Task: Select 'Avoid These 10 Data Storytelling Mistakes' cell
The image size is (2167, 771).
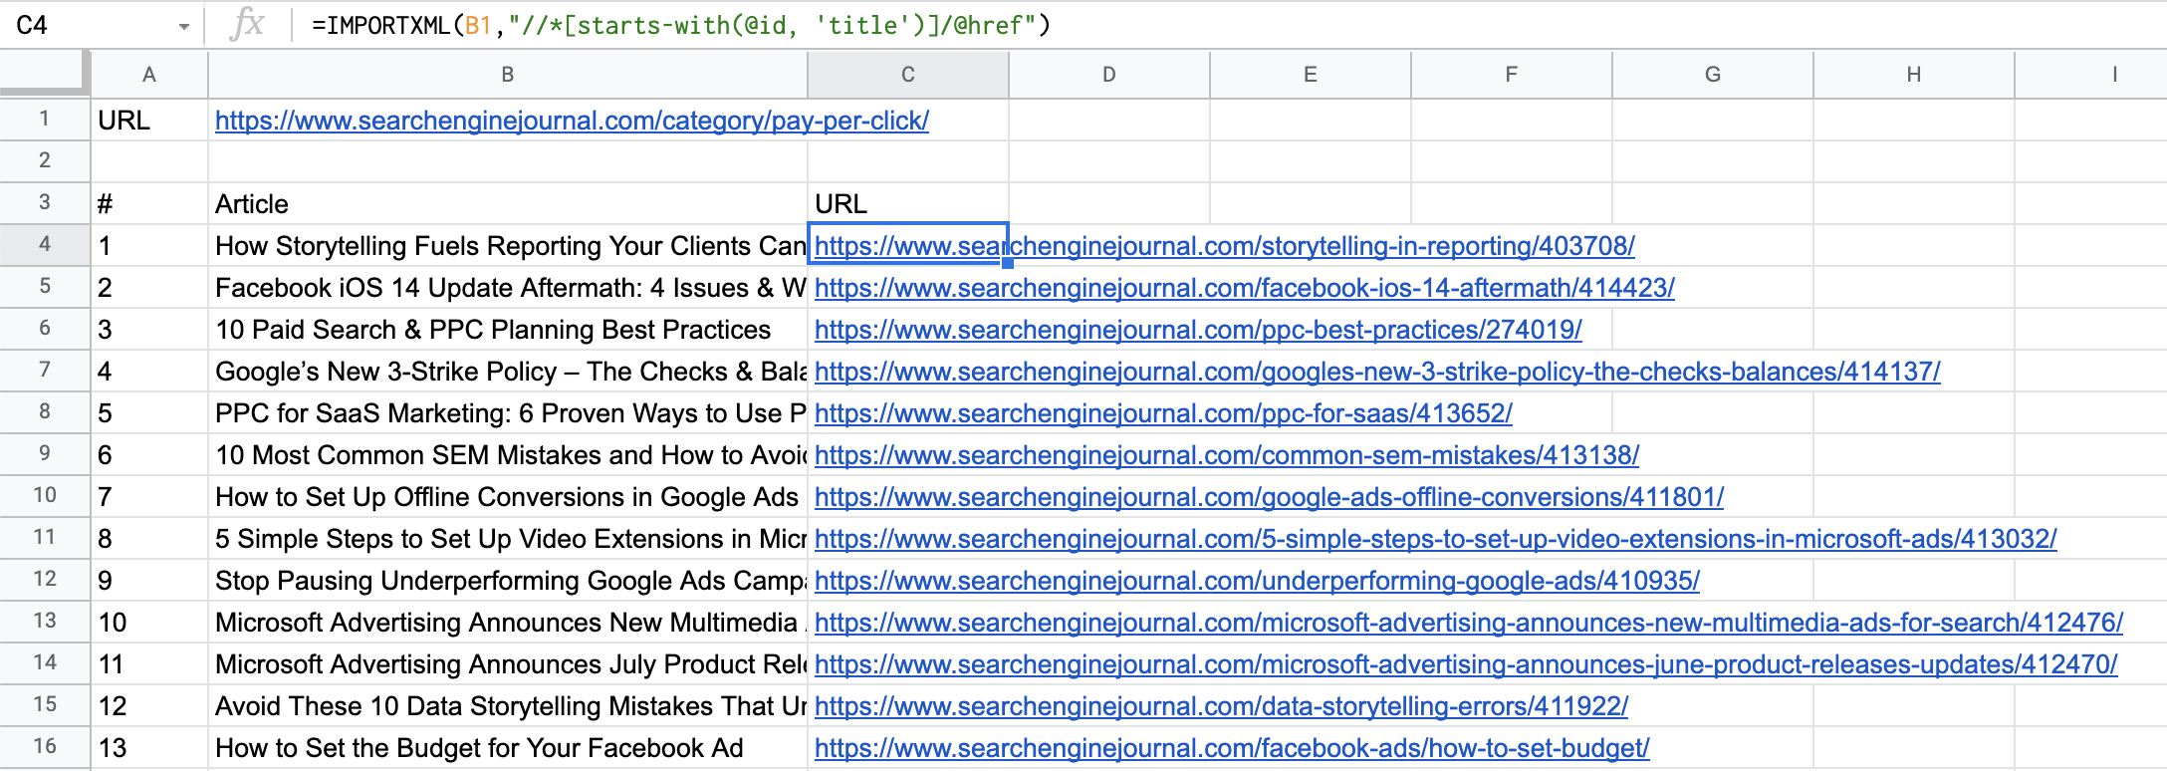Action: 508,705
